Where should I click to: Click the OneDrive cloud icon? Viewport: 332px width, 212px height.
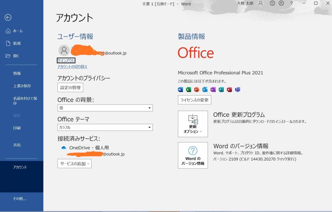coord(64,148)
